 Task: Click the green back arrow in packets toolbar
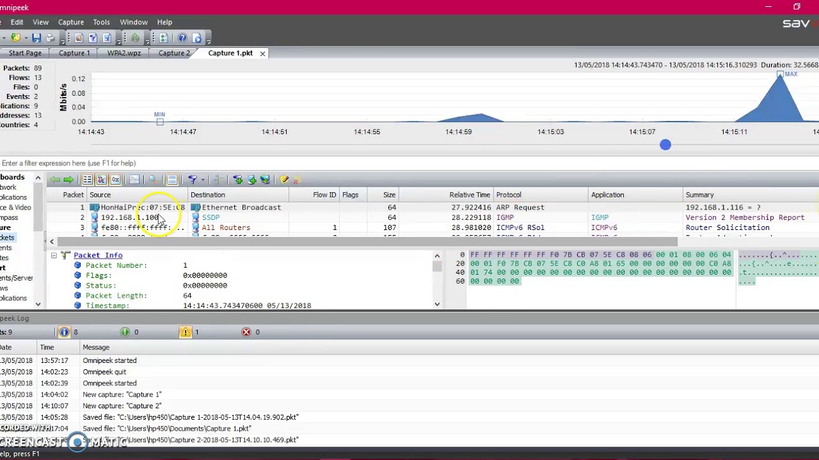55,180
